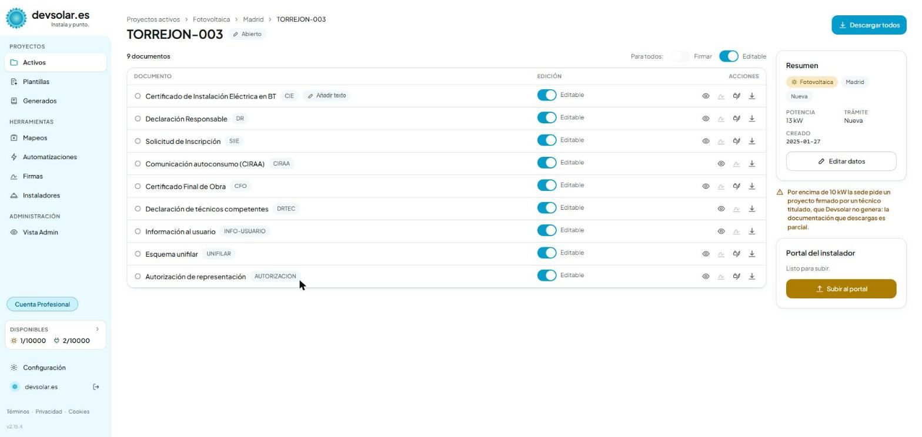Click the 'Descargar todos' button
This screenshot has height=437, width=922.
(869, 25)
